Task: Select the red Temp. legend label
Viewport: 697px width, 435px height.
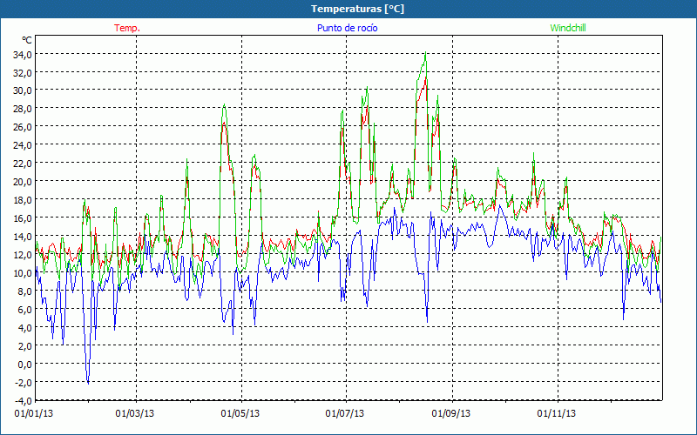Action: click(127, 28)
